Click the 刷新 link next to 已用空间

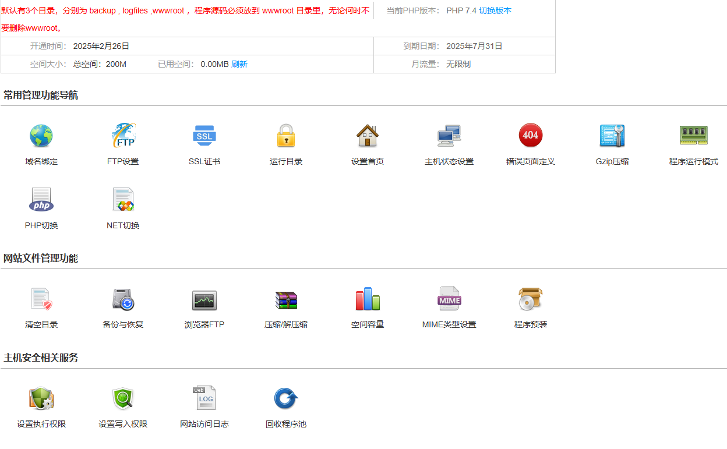(239, 64)
